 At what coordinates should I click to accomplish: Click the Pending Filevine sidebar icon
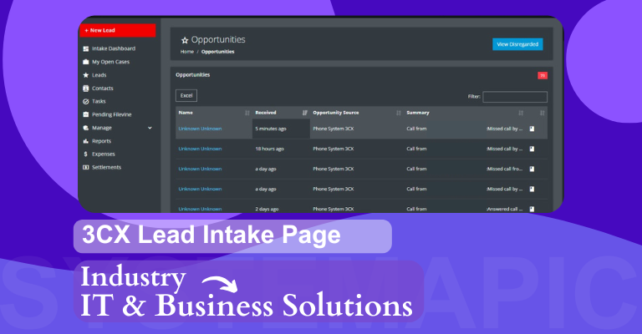(85, 114)
